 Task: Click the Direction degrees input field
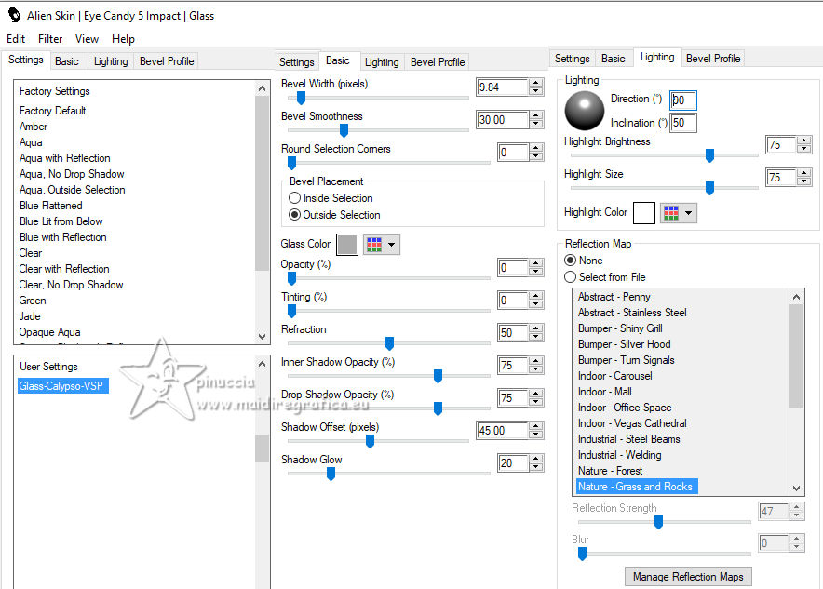682,100
